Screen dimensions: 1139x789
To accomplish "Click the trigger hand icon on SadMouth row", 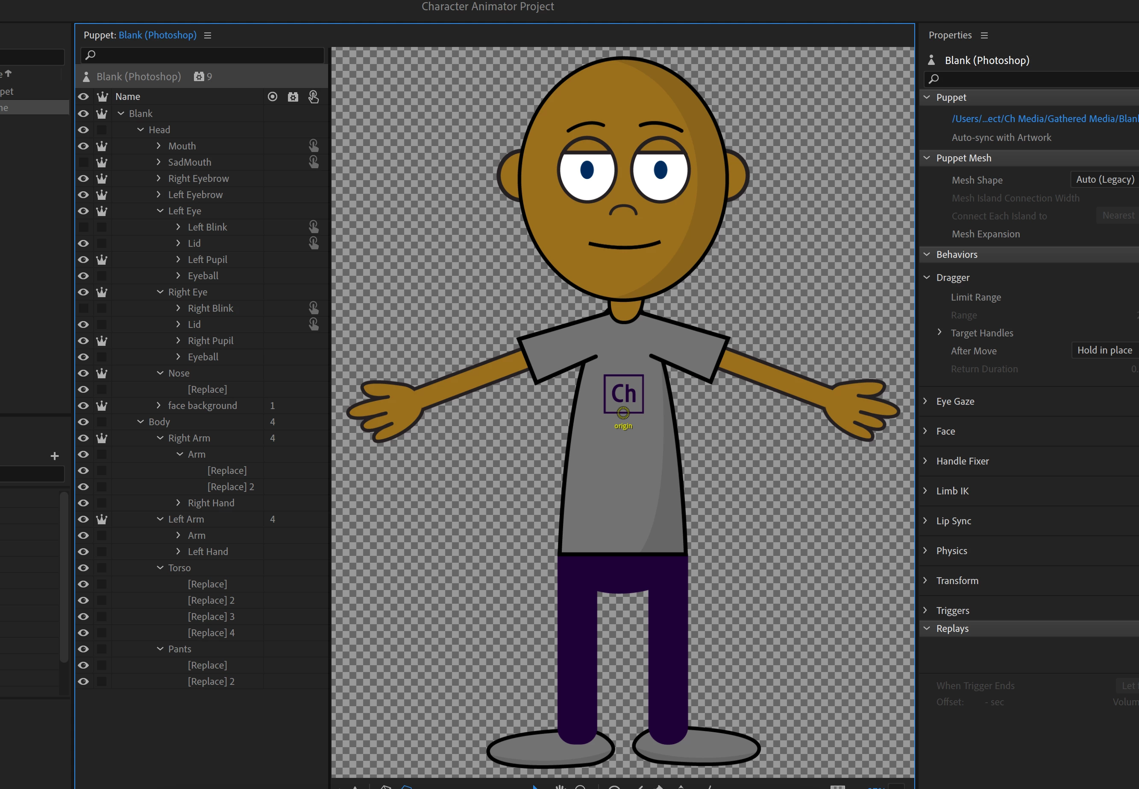I will click(314, 162).
